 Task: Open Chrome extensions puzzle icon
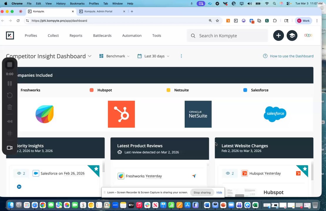point(275,21)
